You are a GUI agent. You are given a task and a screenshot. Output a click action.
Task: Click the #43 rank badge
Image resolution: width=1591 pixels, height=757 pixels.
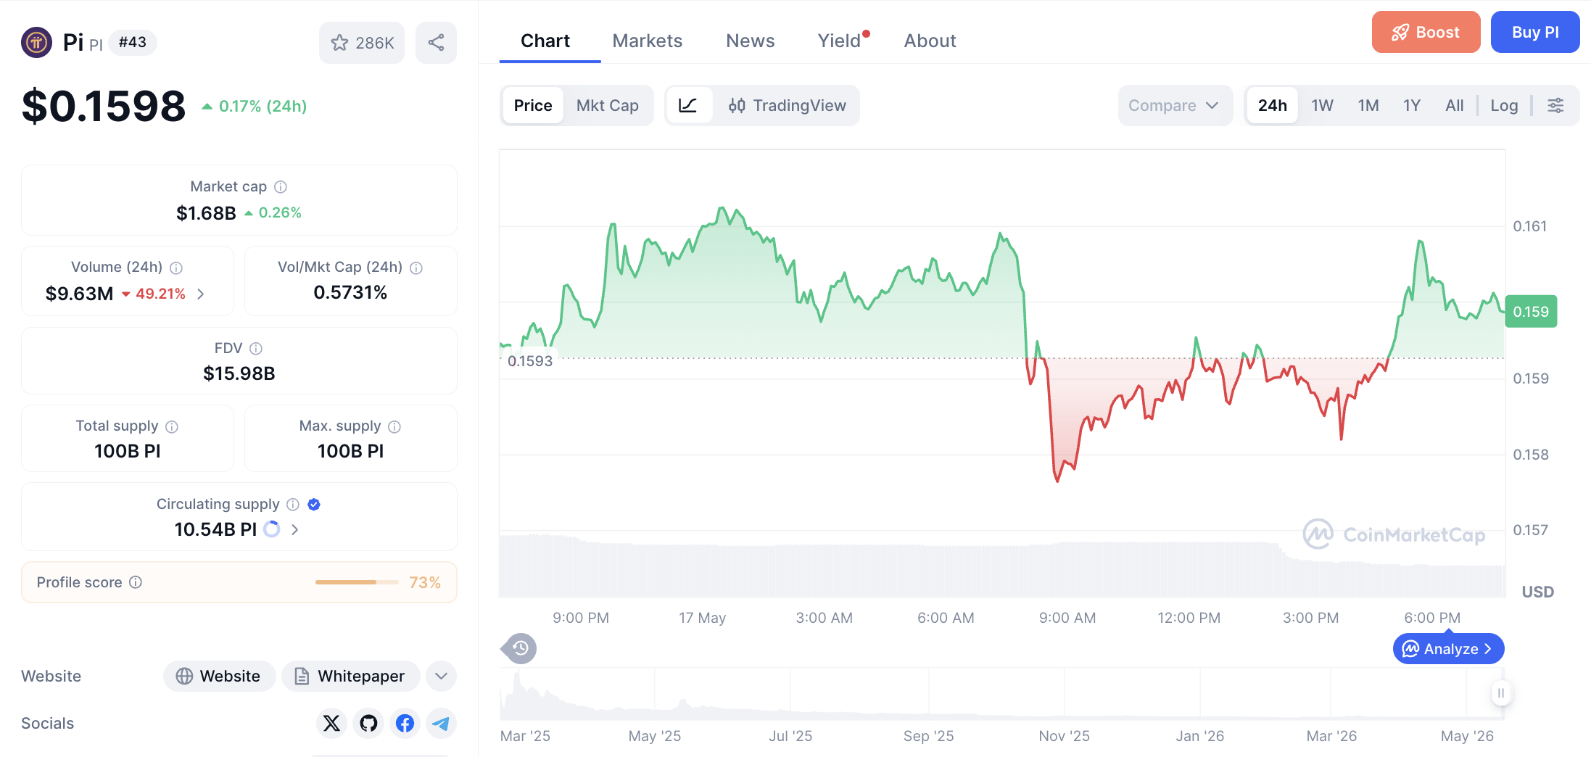pyautogui.click(x=133, y=42)
